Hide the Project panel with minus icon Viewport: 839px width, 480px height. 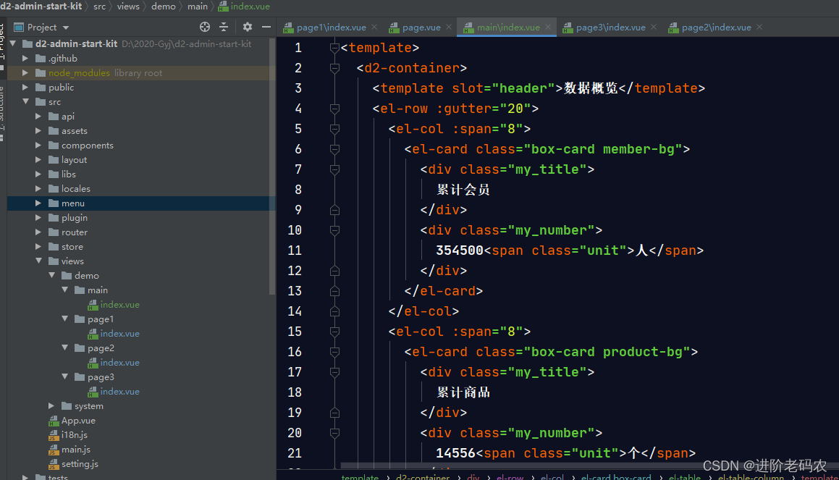pos(266,27)
